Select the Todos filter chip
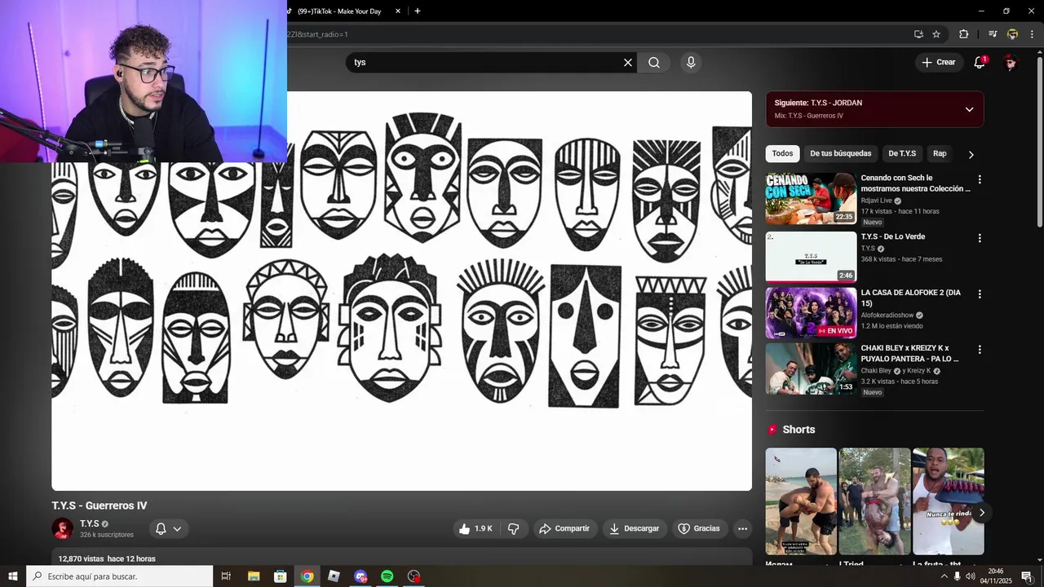This screenshot has height=587, width=1044. [782, 153]
